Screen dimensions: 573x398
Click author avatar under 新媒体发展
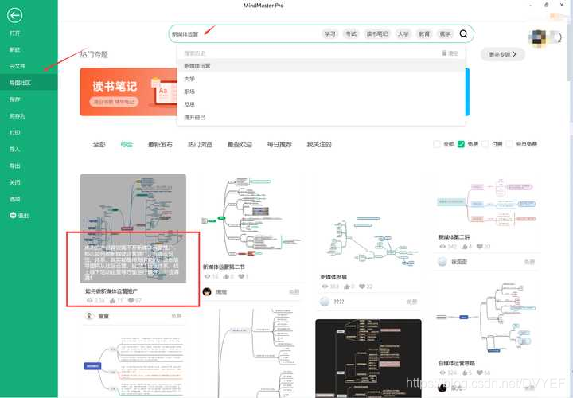coord(325,302)
